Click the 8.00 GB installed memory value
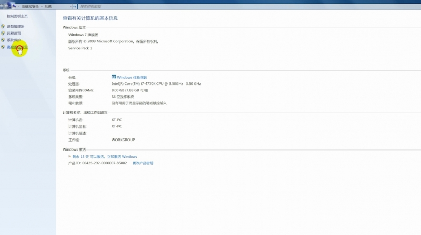Screen dimensions: 421x235 click(129, 90)
